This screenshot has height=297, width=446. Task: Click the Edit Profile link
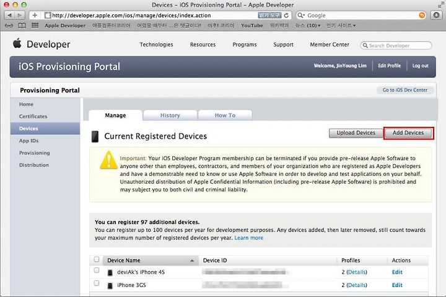pos(389,66)
